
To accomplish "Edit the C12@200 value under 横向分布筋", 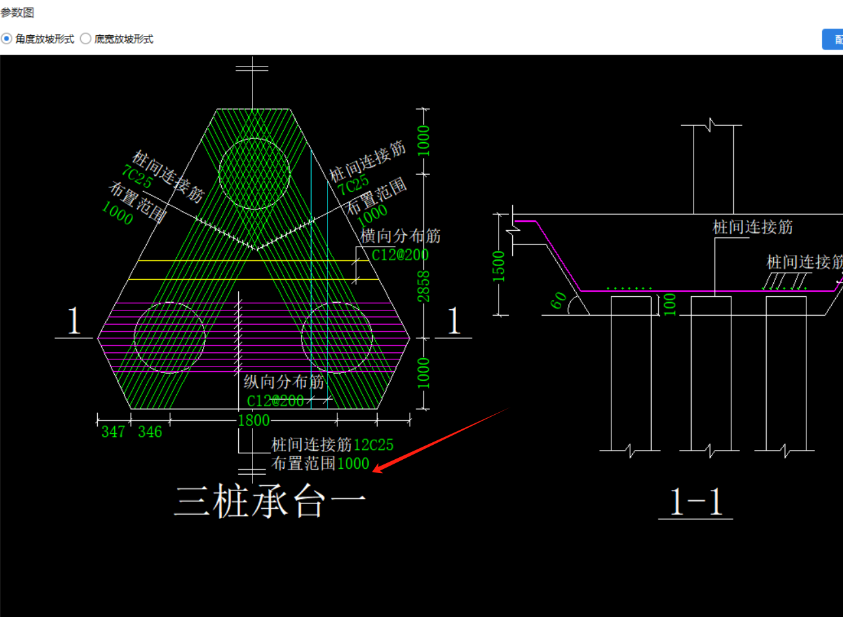I will point(400,255).
